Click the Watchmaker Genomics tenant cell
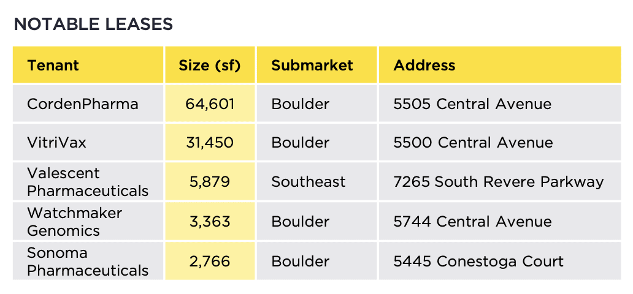633x294 pixels. (74, 222)
